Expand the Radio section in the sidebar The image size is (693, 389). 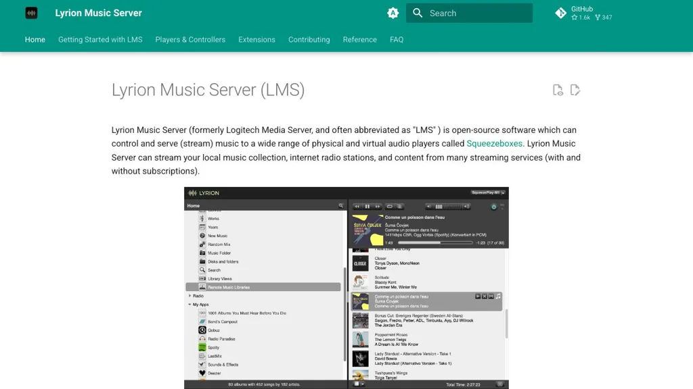(x=194, y=296)
